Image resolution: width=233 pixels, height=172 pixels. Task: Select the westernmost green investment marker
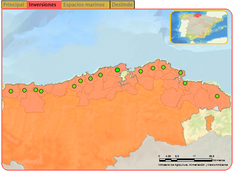click(11, 91)
